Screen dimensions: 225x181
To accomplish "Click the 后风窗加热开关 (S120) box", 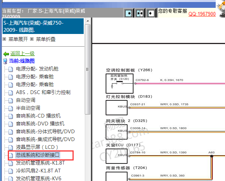I will tap(119, 83).
